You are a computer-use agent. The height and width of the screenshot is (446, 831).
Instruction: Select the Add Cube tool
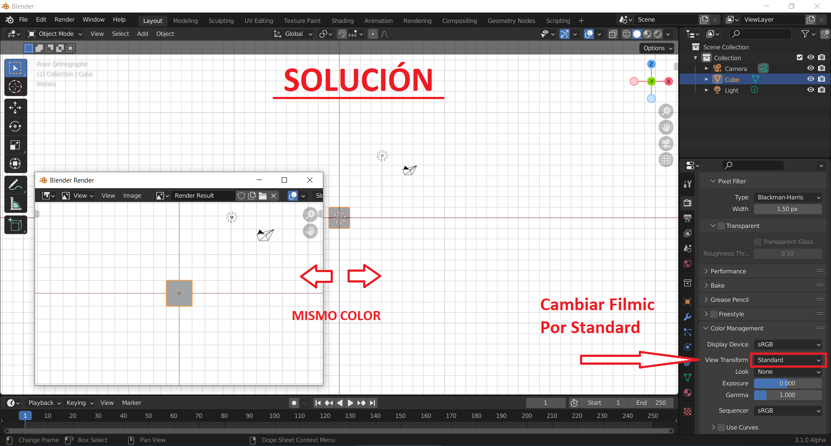point(15,225)
